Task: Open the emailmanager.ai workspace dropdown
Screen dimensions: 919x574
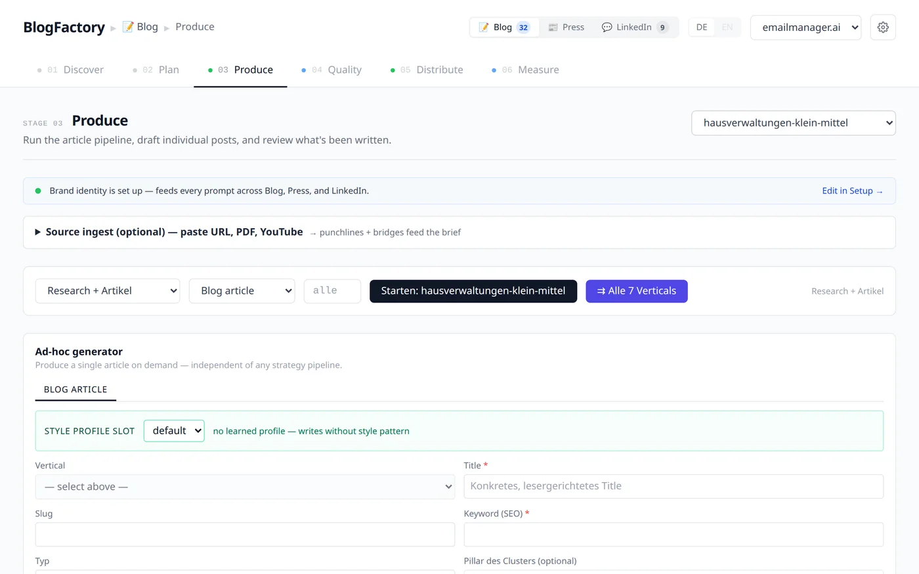Action: click(x=805, y=28)
